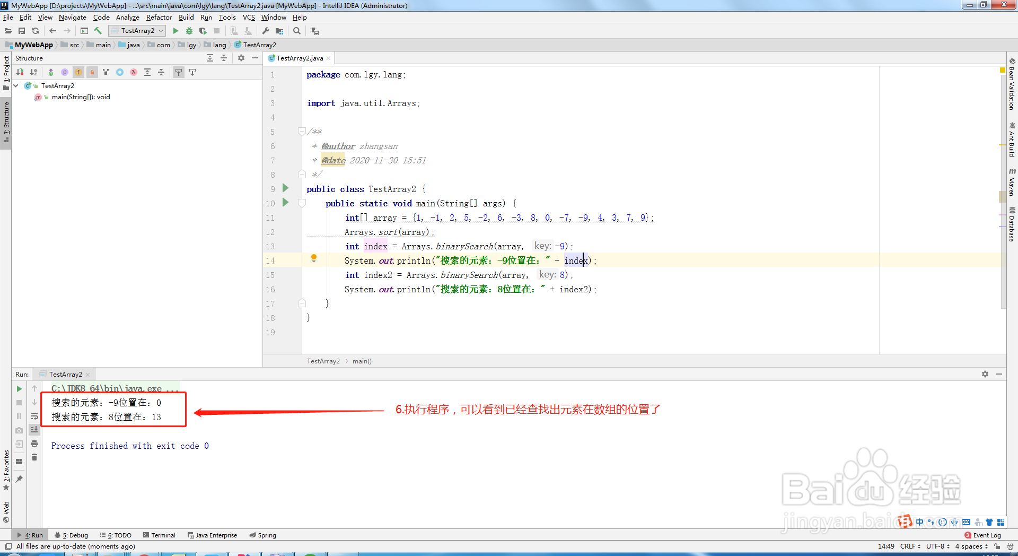1018x556 pixels.
Task: Open Run panel gear settings
Action: tap(985, 374)
